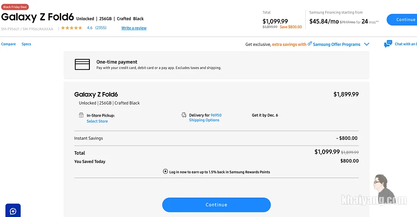417x217 pixels.
Task: Click the in-store pickup storefront icon
Action: pyautogui.click(x=81, y=115)
